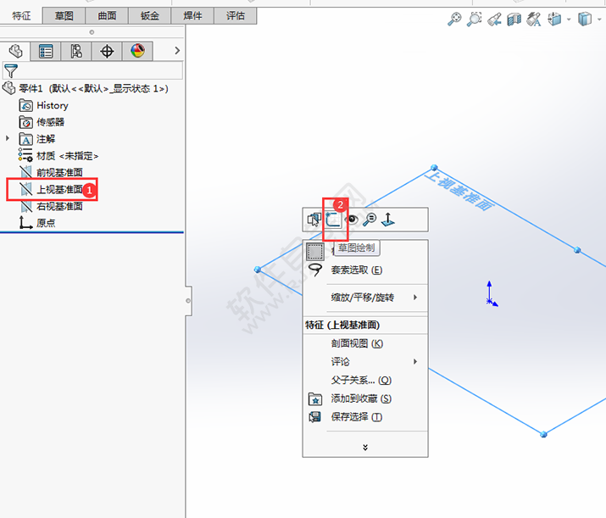Click the View Orientation cube icon
Image resolution: width=606 pixels, height=518 pixels.
(554, 19)
